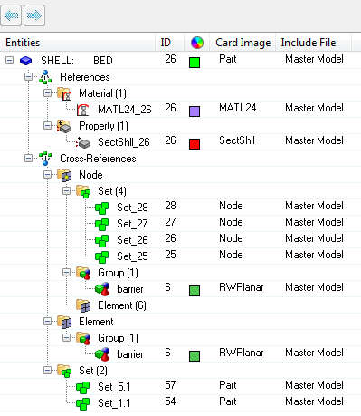Click the color wheel column header icon

pyautogui.click(x=197, y=43)
